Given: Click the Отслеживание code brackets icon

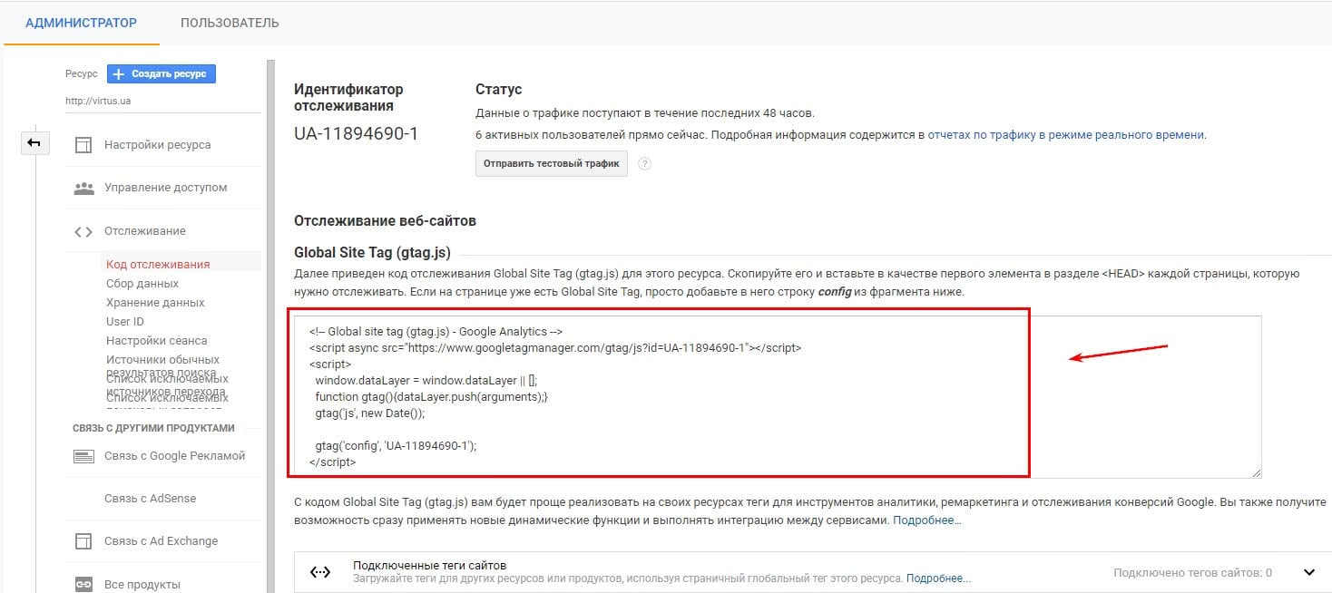Looking at the screenshot, I should pos(83,231).
